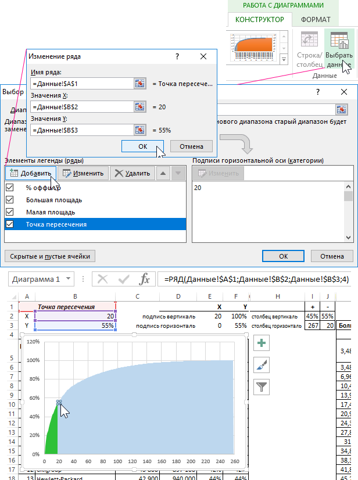This screenshot has width=358, height=480.
Task: Click range picker icon for Значения Y
Action: pos(140,130)
